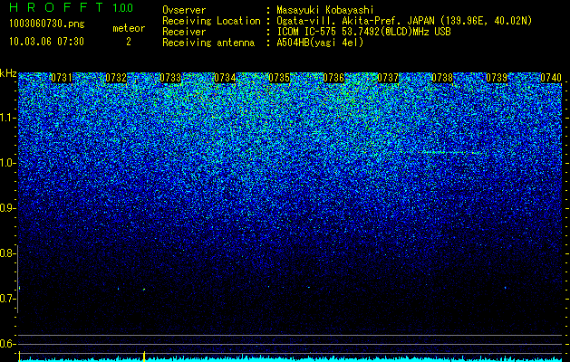Click the 1.1 kHz axis label
Viewport: 570px width, 362px height.
pyautogui.click(x=8, y=118)
